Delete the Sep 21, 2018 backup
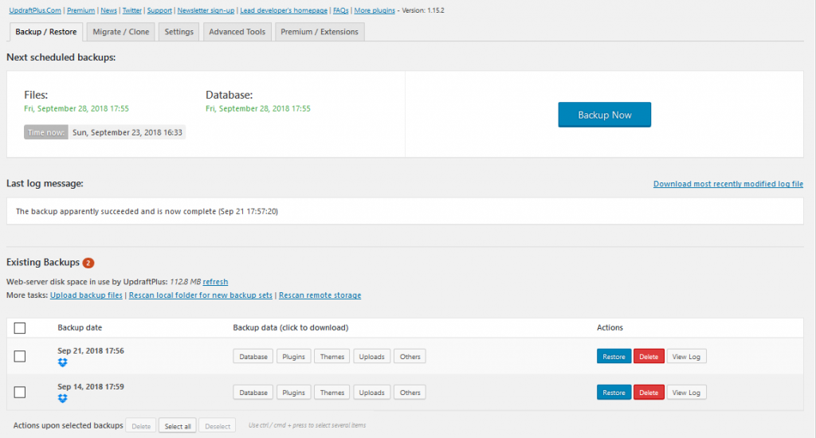The width and height of the screenshot is (816, 438). click(649, 356)
